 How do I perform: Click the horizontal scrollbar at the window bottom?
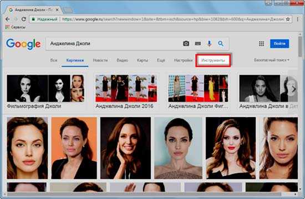(x=144, y=194)
